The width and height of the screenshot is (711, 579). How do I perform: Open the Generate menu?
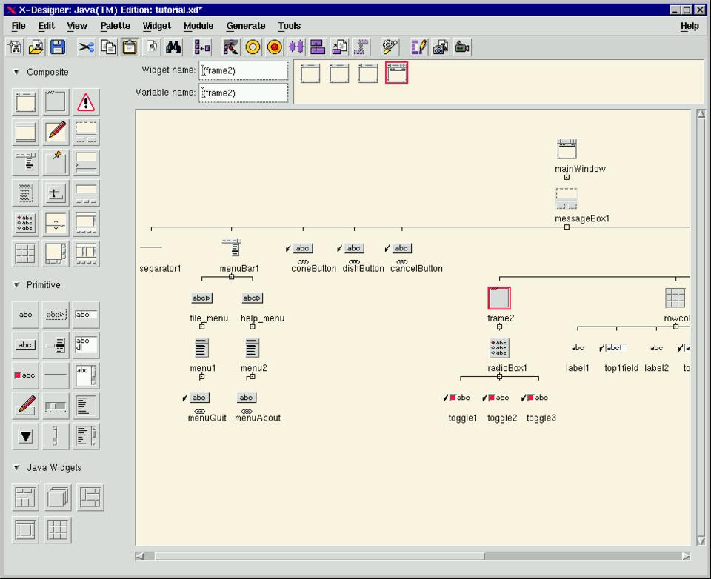click(245, 26)
